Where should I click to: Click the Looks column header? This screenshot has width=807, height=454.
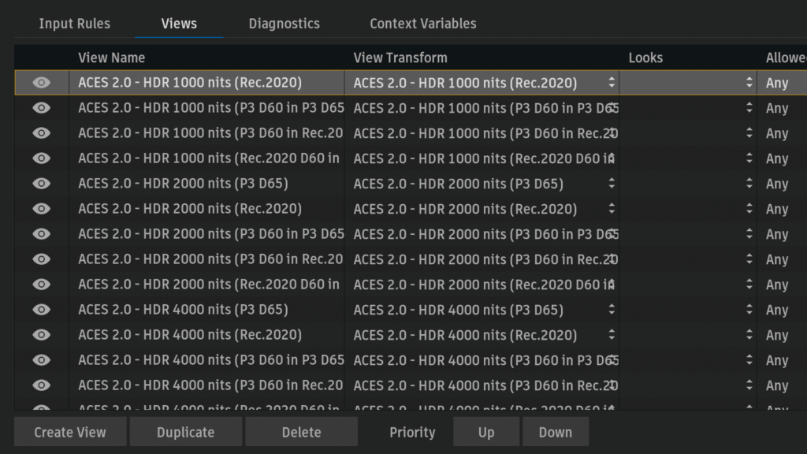[645, 58]
